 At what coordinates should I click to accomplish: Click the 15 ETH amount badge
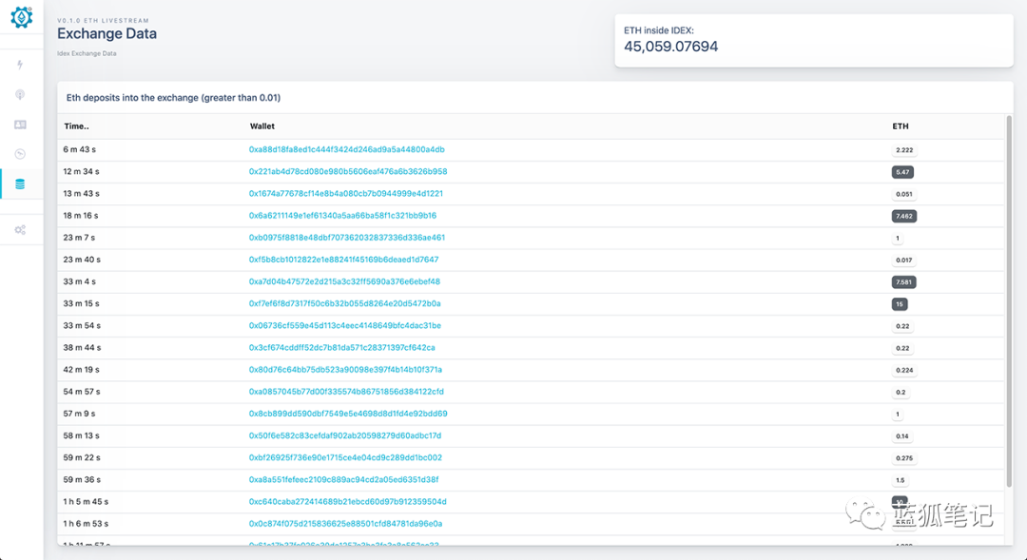point(899,304)
